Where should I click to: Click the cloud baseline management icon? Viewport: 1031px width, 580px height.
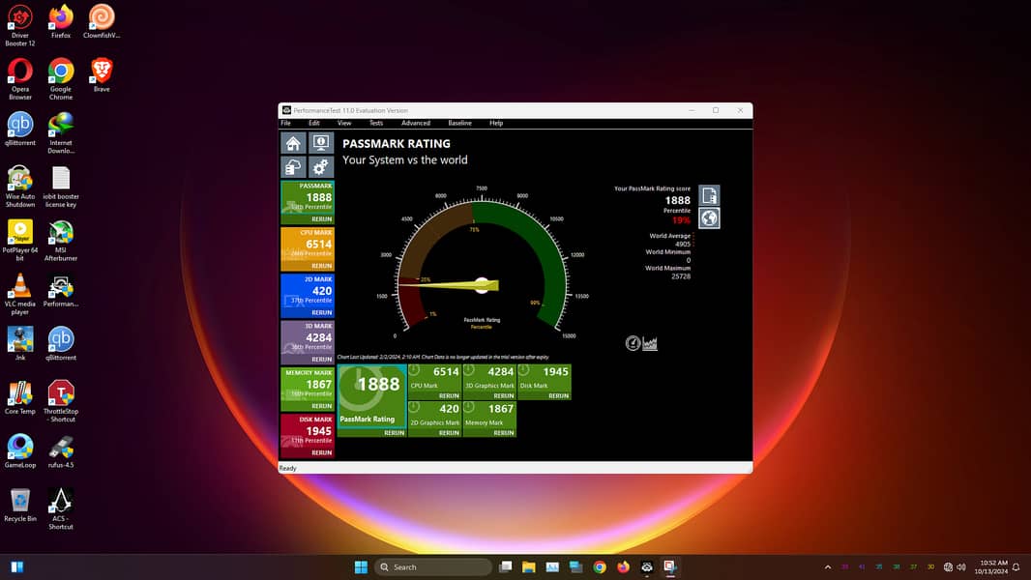click(293, 167)
